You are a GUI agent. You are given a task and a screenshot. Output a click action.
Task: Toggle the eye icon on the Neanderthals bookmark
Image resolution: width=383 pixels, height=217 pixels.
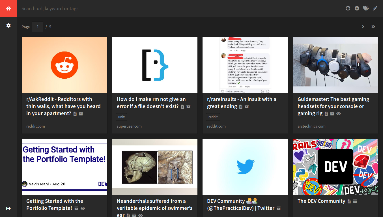coord(140,215)
